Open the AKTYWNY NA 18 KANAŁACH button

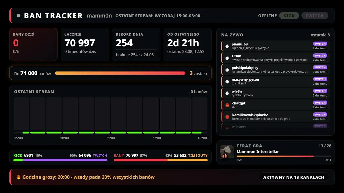click(x=294, y=177)
